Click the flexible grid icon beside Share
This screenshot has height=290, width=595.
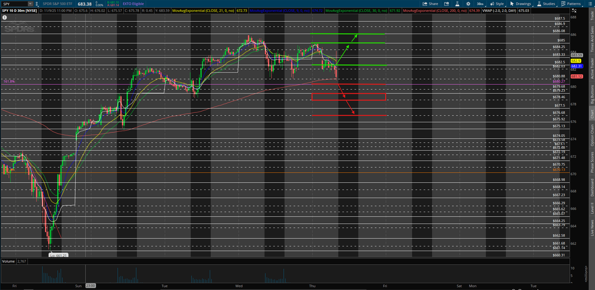[447, 4]
